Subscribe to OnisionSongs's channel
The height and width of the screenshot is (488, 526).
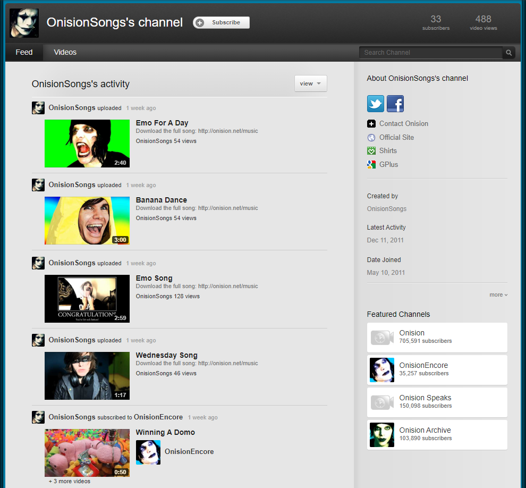[x=221, y=22]
